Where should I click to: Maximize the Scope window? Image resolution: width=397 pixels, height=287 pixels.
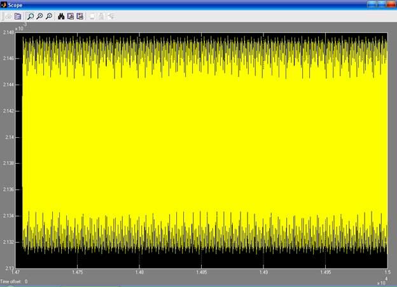coord(380,4)
